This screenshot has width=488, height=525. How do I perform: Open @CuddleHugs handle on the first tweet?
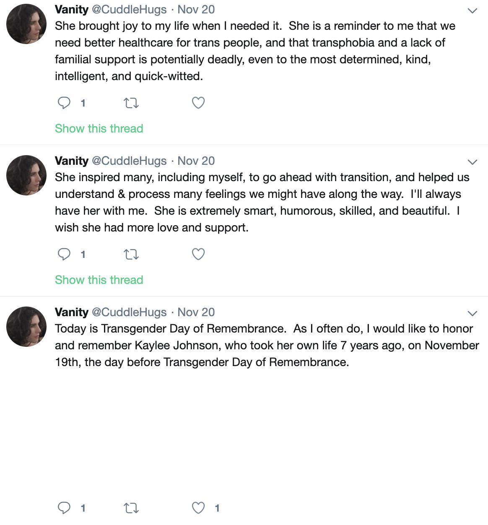tap(129, 9)
